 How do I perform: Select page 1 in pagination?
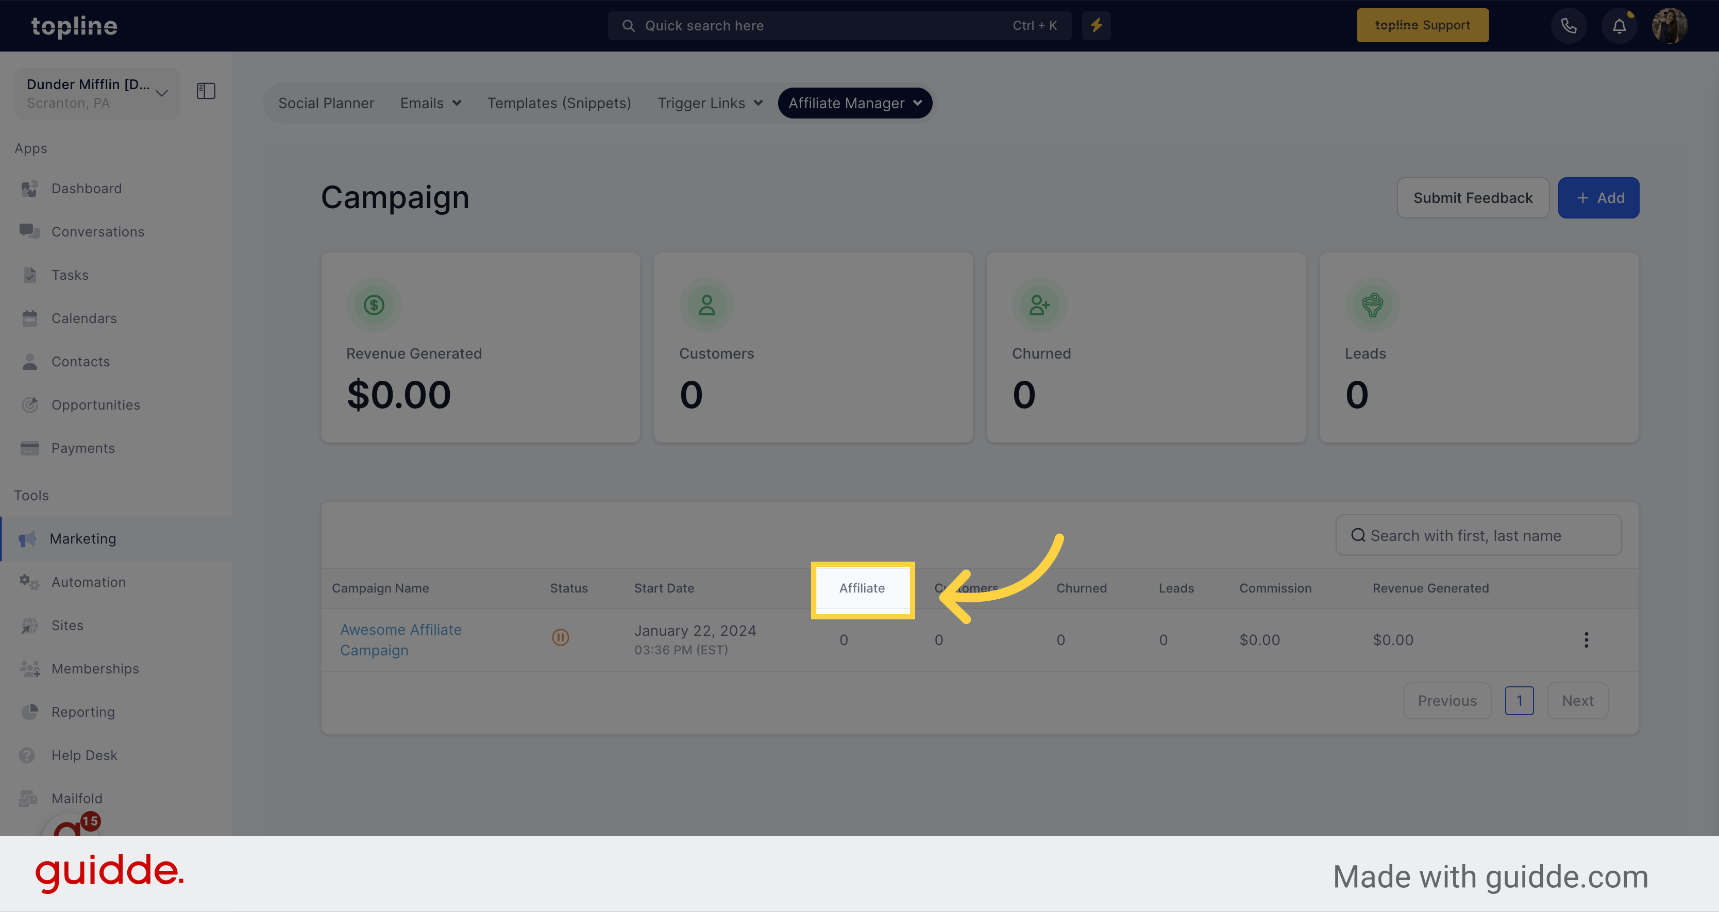(1519, 701)
